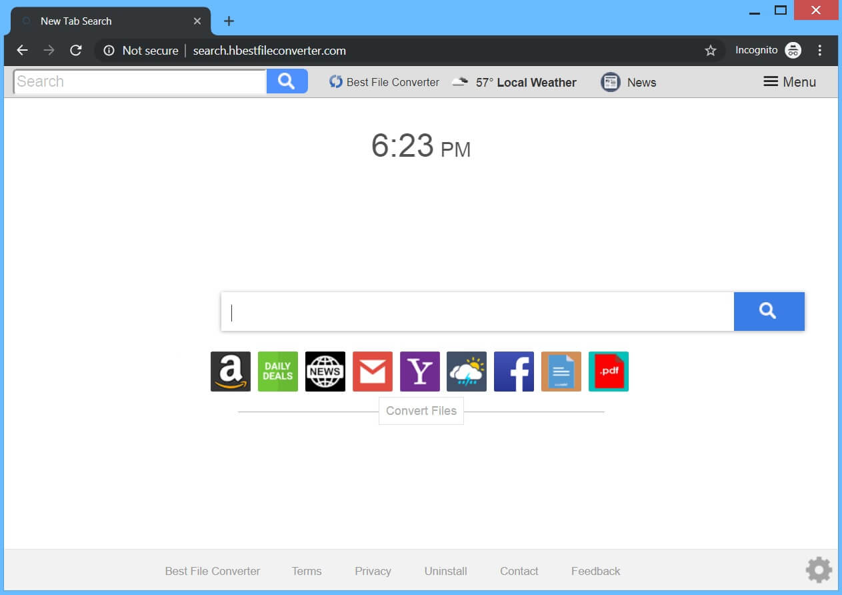Viewport: 842px width, 595px height.
Task: Click the large blue center search button
Action: [x=769, y=311]
